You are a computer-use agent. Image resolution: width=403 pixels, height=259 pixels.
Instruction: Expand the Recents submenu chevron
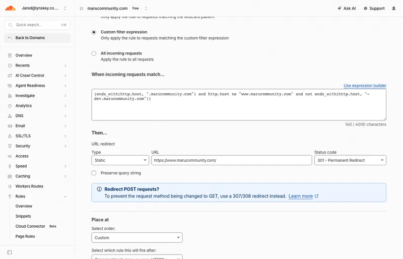(x=65, y=66)
